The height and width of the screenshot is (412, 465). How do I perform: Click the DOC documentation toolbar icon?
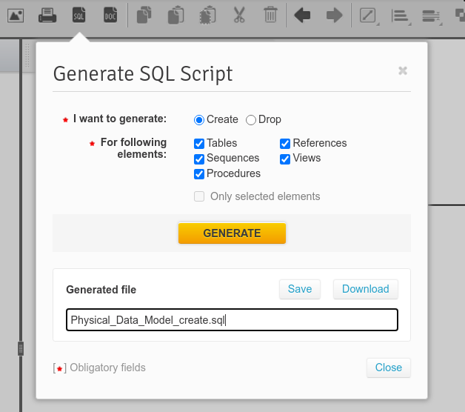(110, 15)
